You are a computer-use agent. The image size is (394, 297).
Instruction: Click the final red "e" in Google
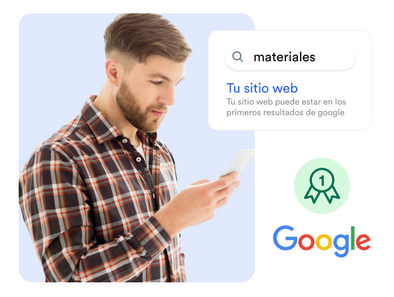click(x=363, y=241)
